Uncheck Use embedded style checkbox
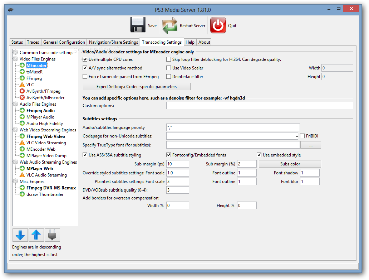This screenshot has height=280, width=369. tap(259, 155)
